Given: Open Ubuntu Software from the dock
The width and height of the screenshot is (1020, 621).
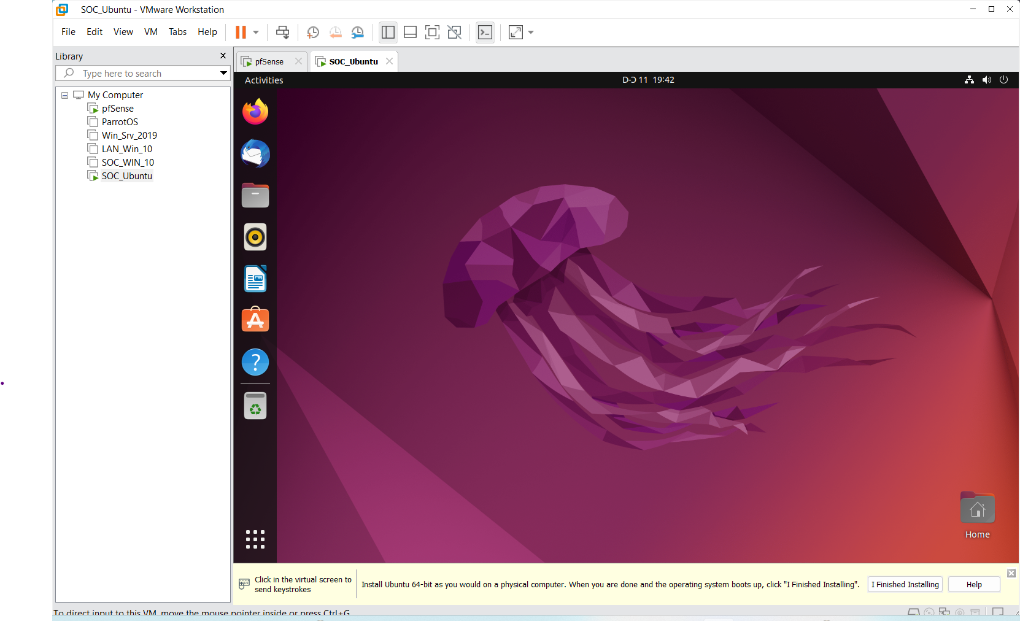Looking at the screenshot, I should pyautogui.click(x=255, y=320).
